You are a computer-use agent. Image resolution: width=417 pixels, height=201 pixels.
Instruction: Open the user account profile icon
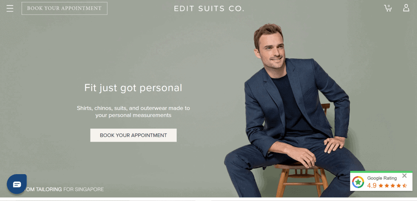[406, 8]
